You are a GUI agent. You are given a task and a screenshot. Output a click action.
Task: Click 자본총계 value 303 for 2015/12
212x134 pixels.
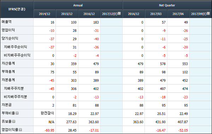click(74, 80)
